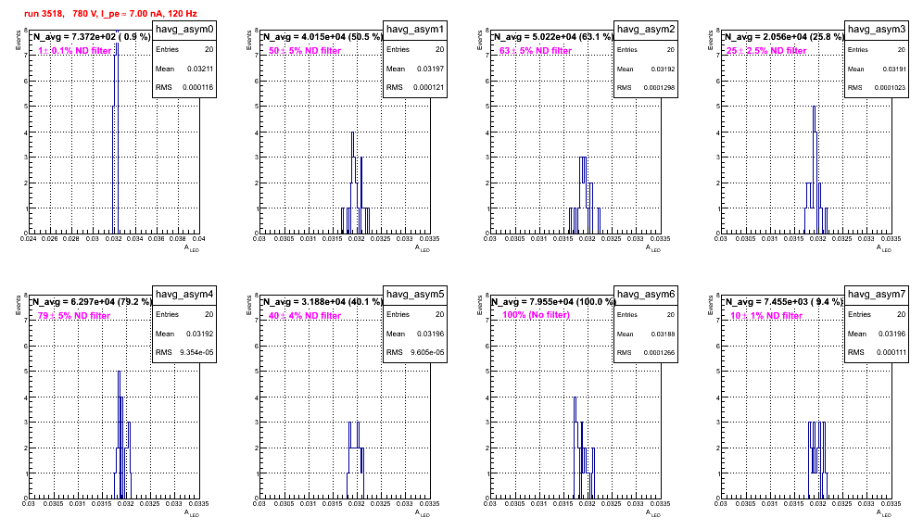Click the blue histogram bars in havg_asym3 plot
923x530 pixels.
click(816, 170)
